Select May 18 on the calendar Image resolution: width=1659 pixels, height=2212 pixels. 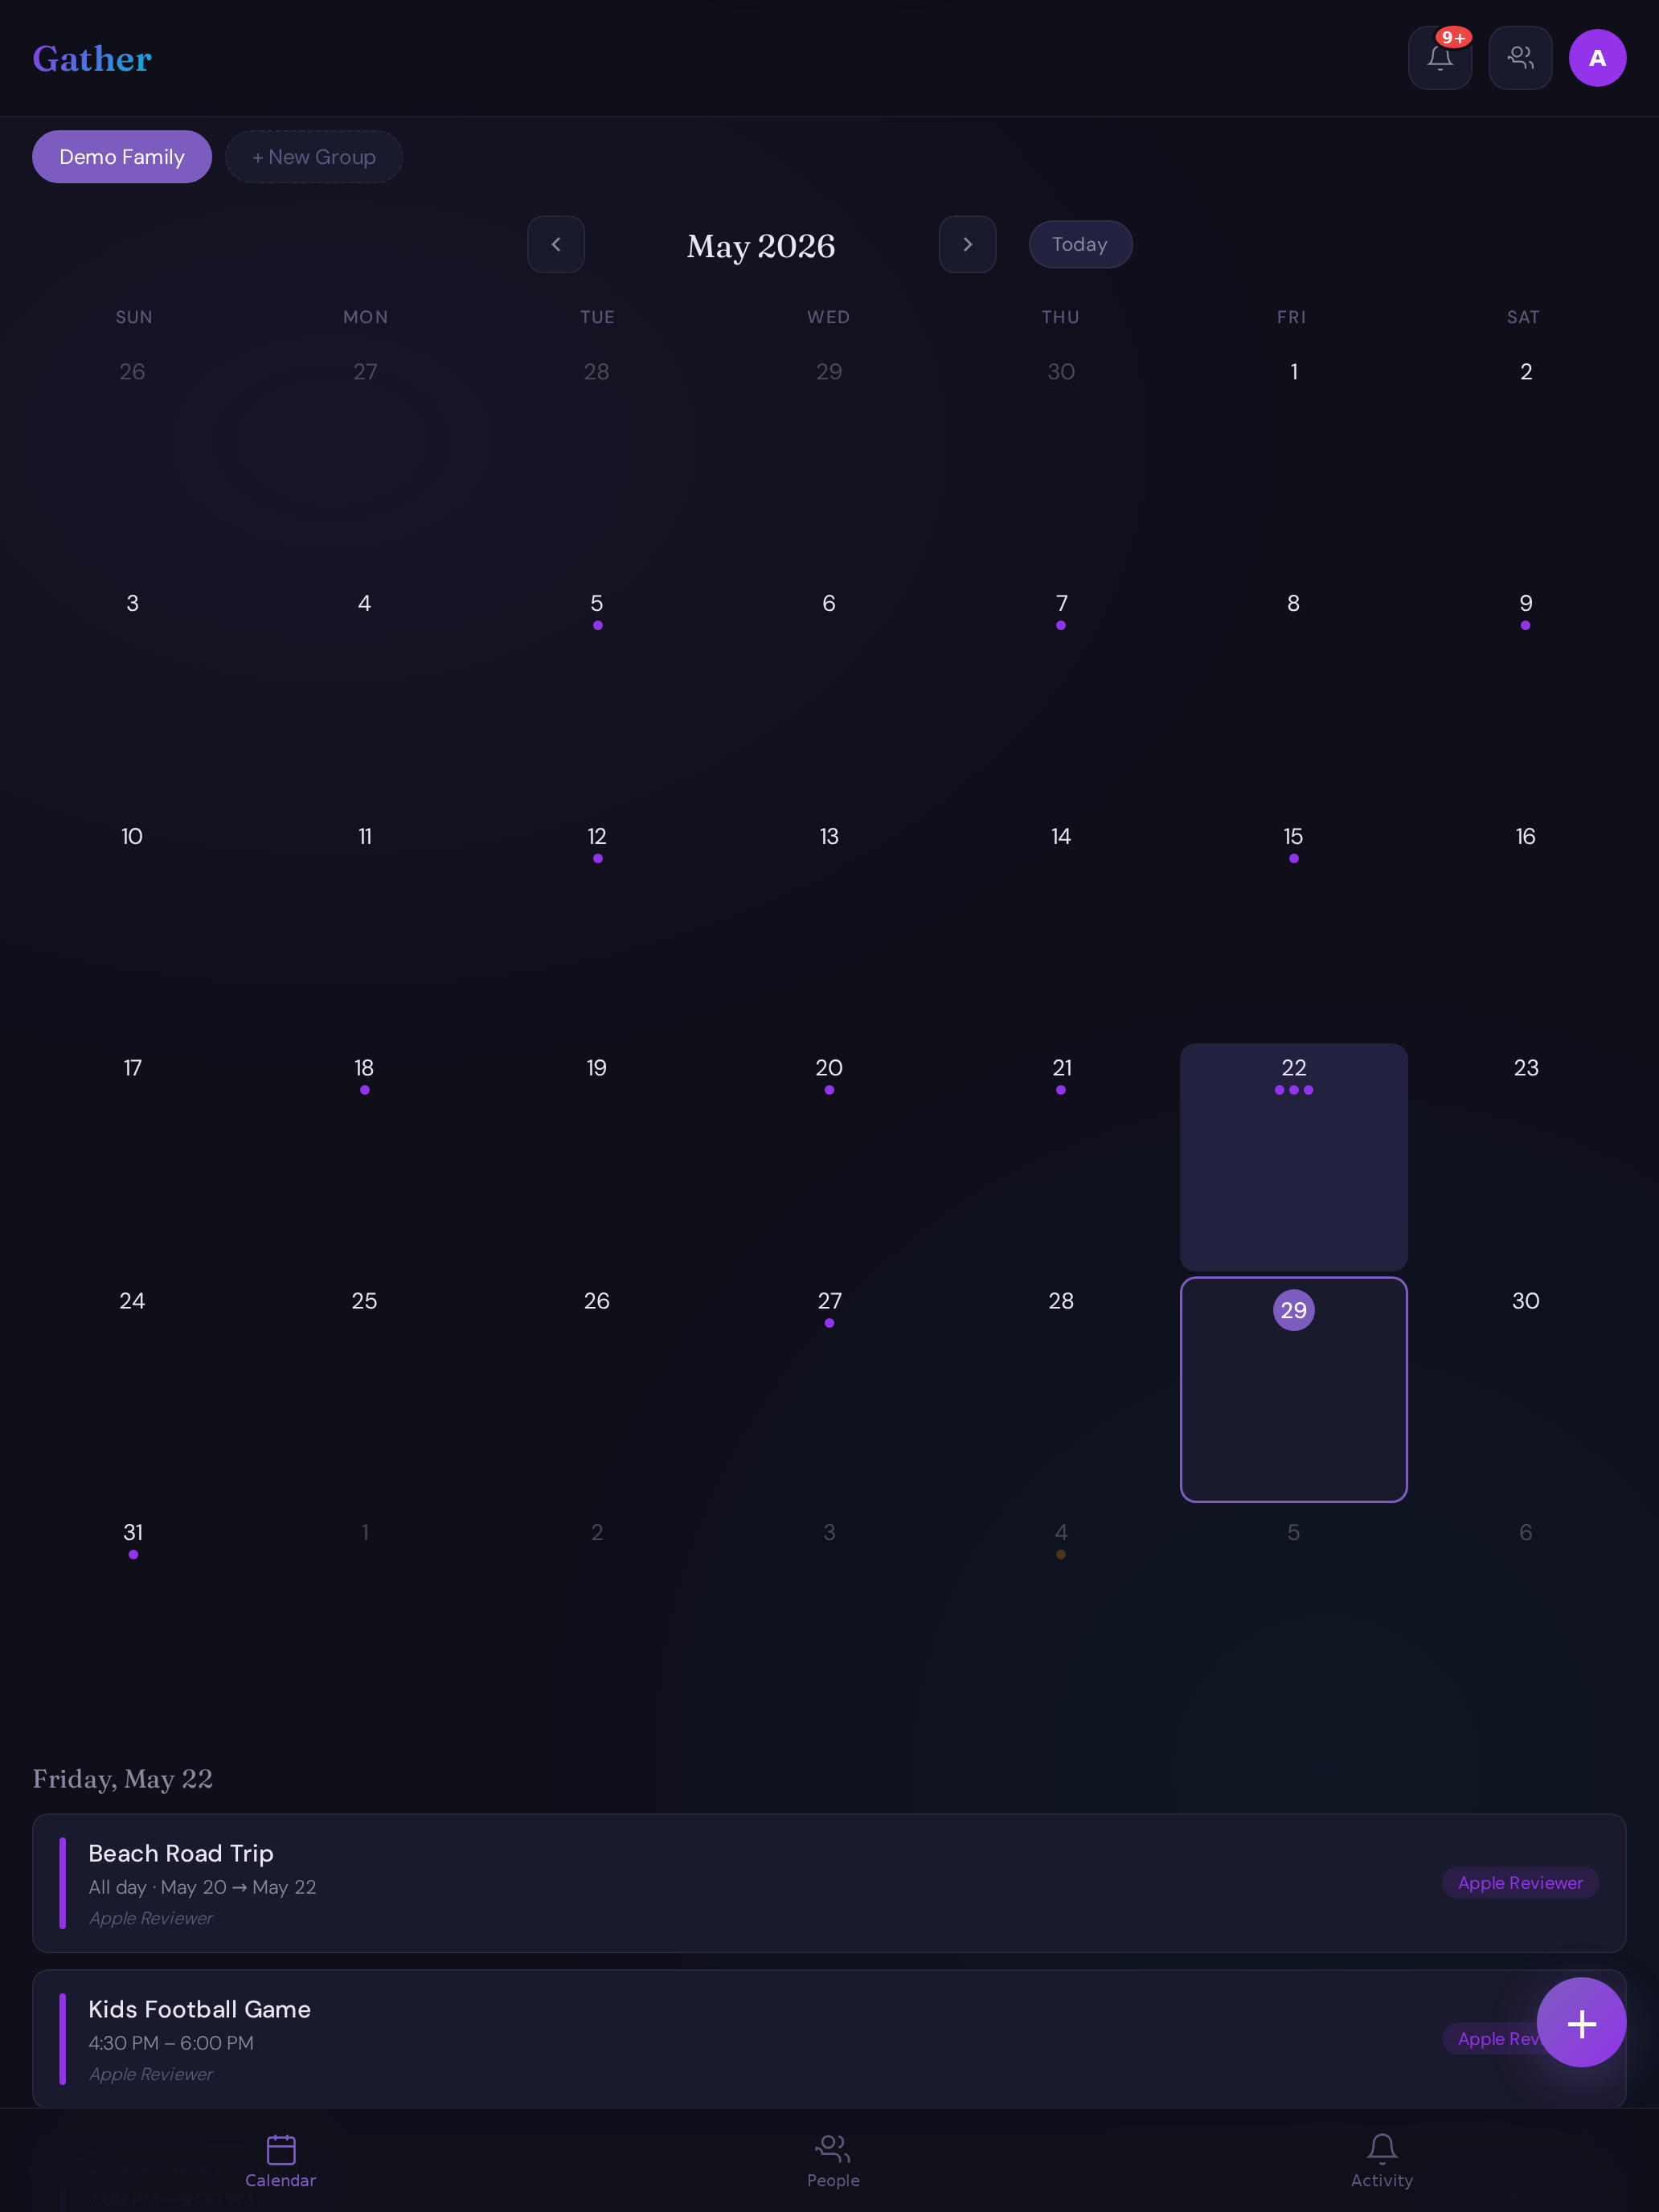click(x=364, y=1157)
